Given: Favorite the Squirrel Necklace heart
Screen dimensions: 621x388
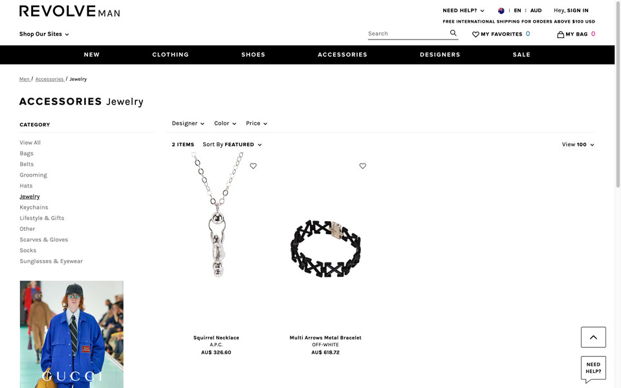Looking at the screenshot, I should [253, 166].
